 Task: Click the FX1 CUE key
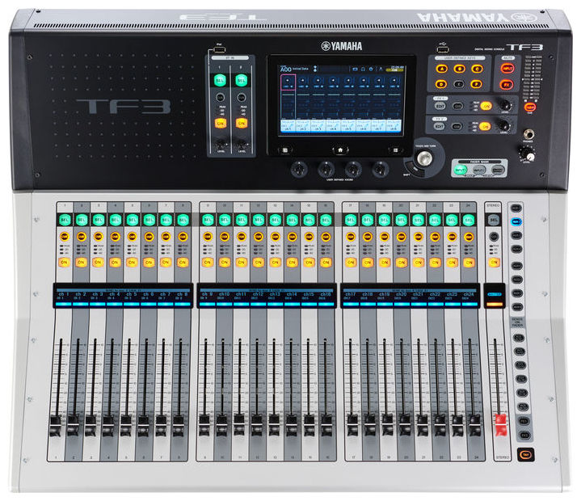click(457, 107)
